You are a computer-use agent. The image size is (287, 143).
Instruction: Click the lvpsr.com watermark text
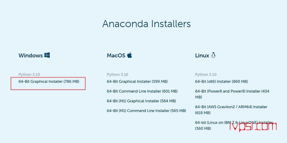(253, 127)
